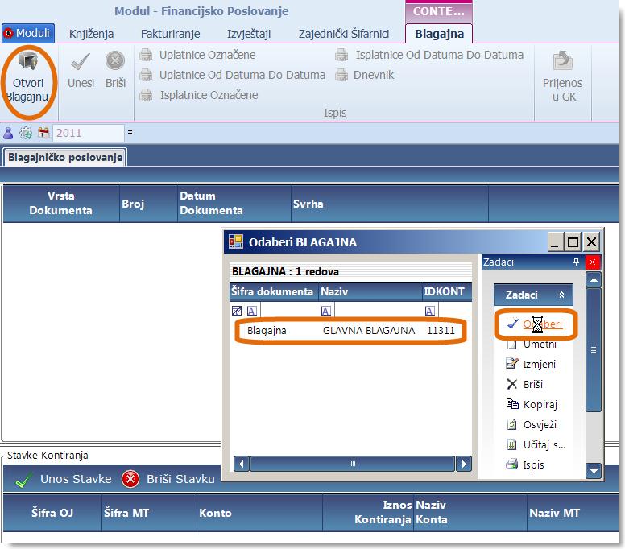The height and width of the screenshot is (549, 625).
Task: Select the Blagajna ribbon tab
Action: pos(439,34)
